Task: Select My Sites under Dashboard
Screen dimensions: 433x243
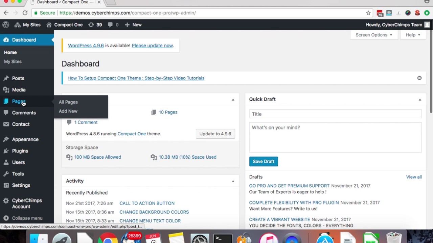Action: (13, 61)
